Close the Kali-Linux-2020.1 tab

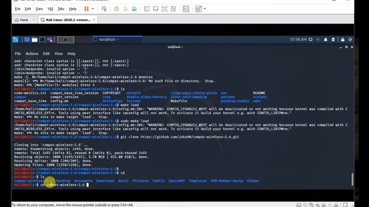point(94,20)
